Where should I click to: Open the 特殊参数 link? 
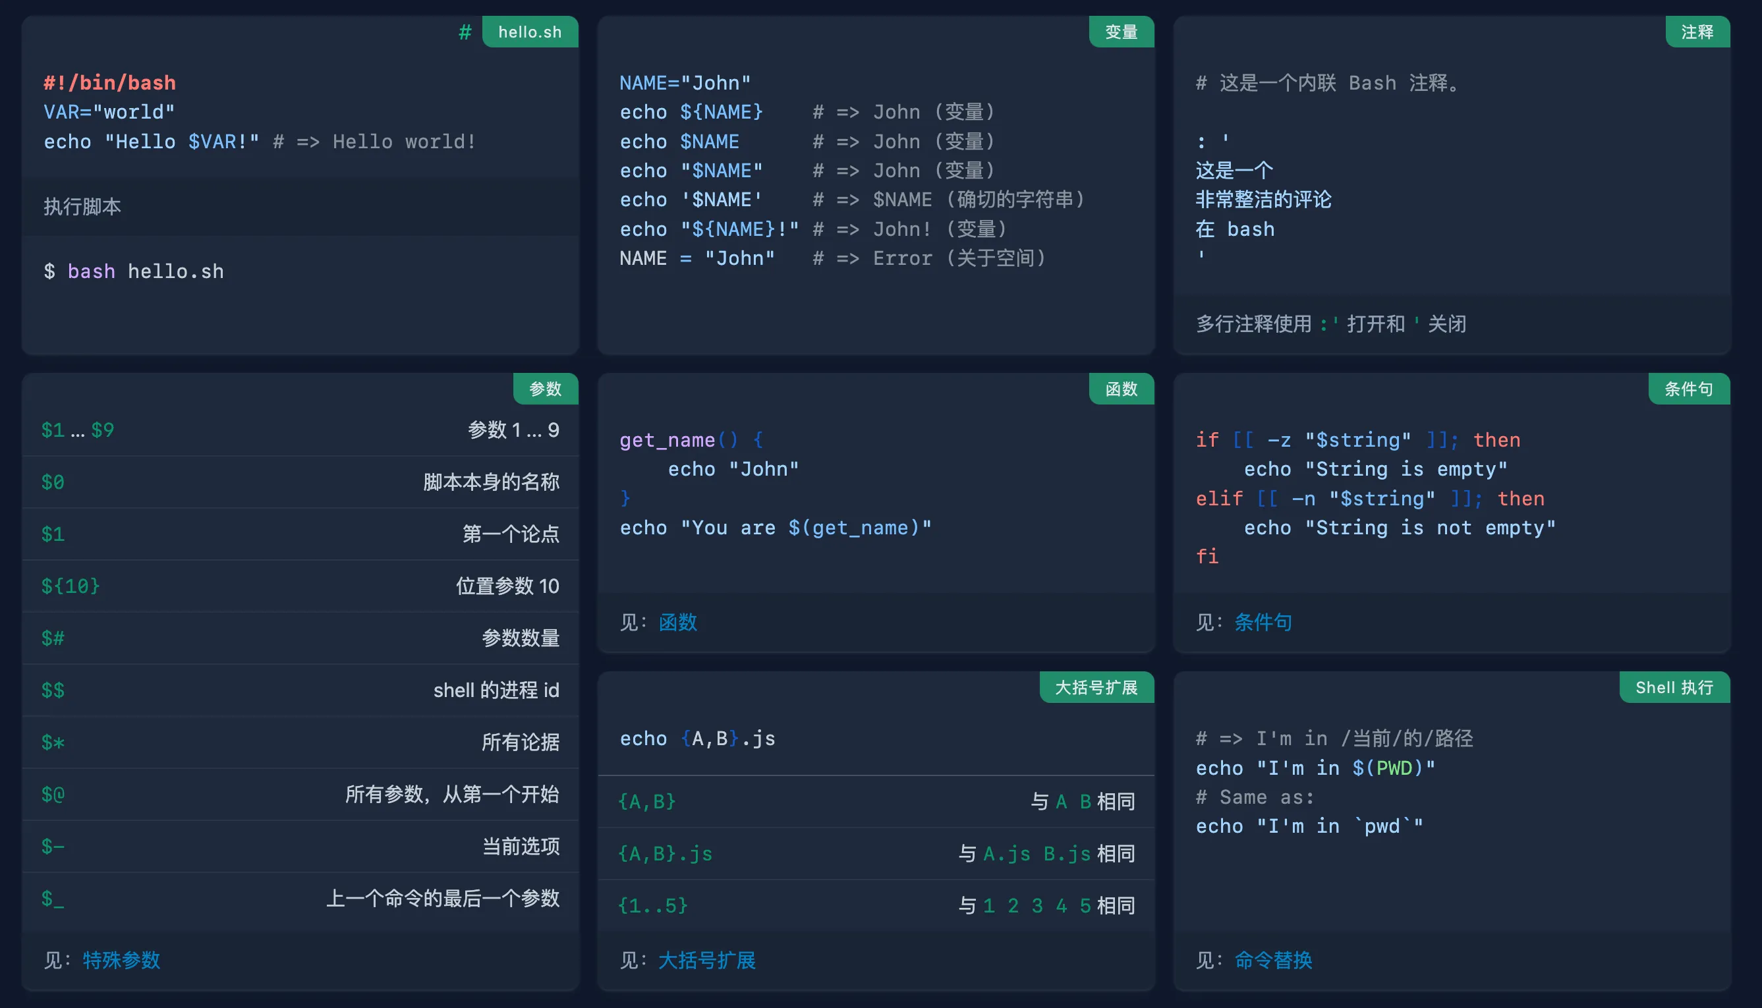click(121, 959)
